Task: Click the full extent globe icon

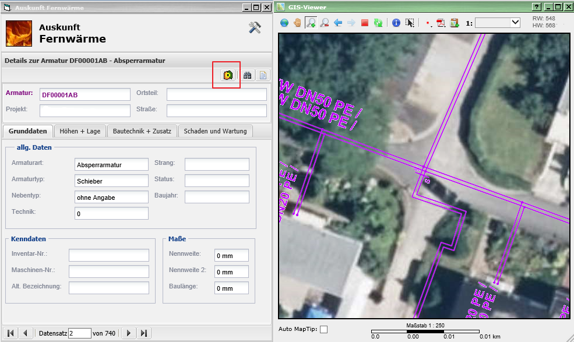Action: (284, 23)
